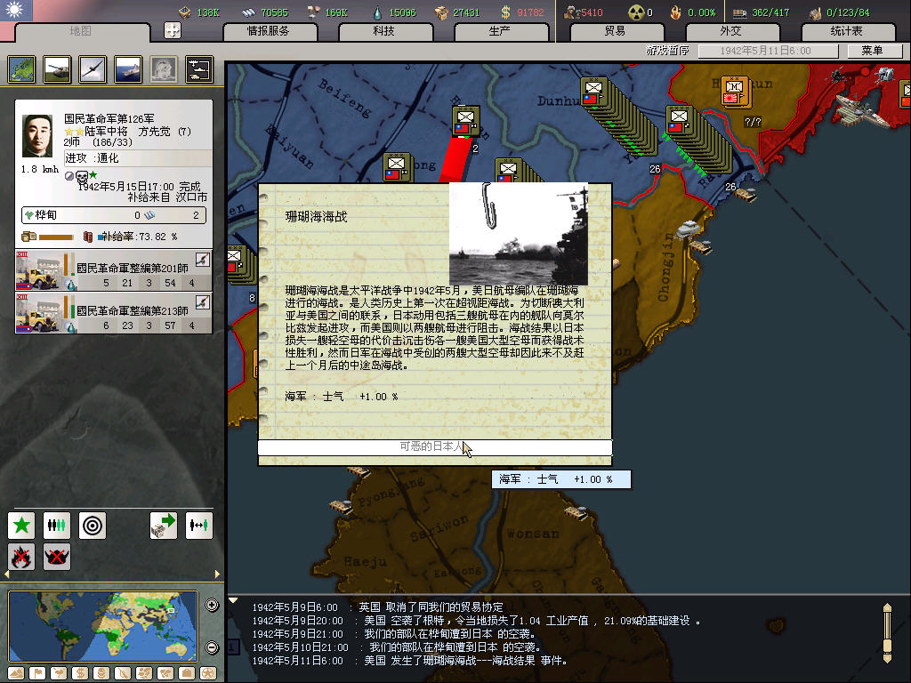
Task: Click log entry about 珊瑚海海战 event
Action: point(409,661)
